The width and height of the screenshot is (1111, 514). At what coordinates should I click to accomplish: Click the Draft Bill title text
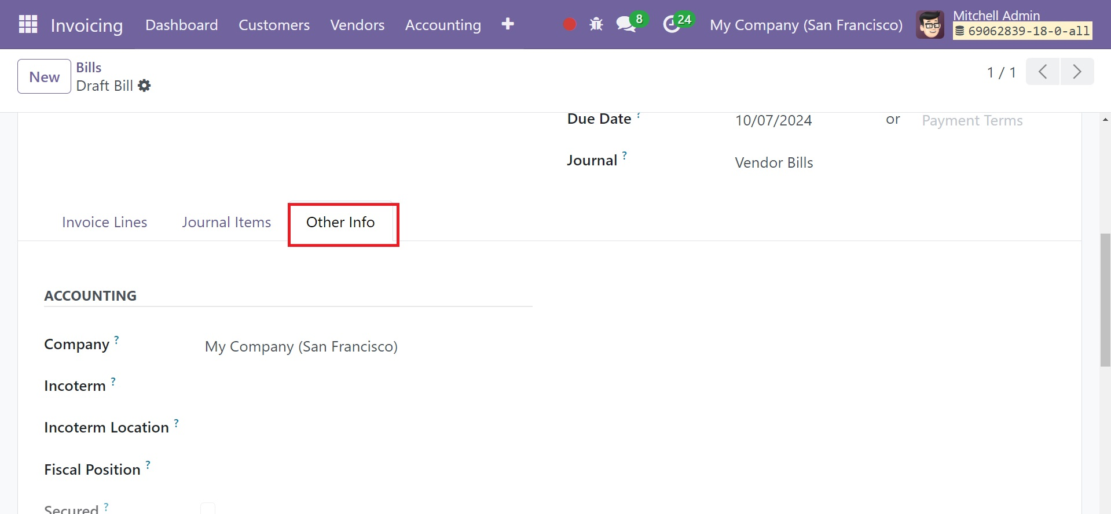coord(104,86)
